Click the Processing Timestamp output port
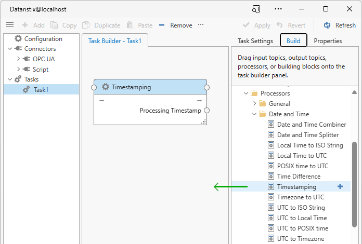Image resolution: width=362 pixels, height=244 pixels. (206, 111)
